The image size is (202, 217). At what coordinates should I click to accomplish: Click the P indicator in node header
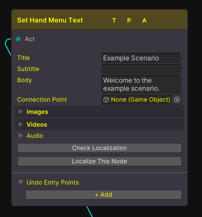tap(129, 21)
